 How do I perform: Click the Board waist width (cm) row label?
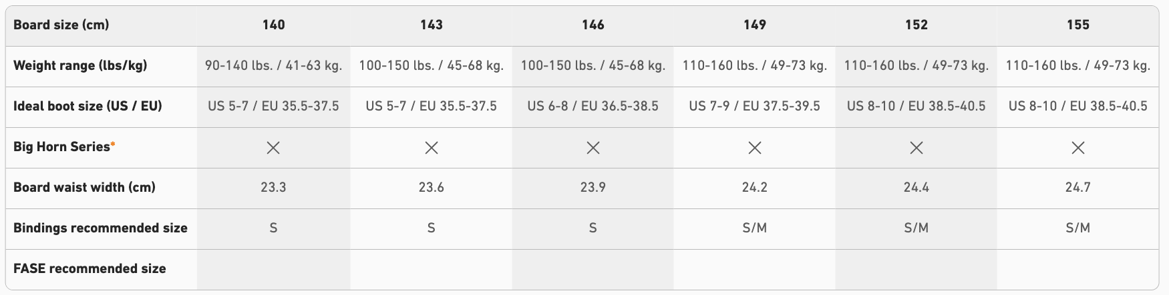click(x=84, y=187)
